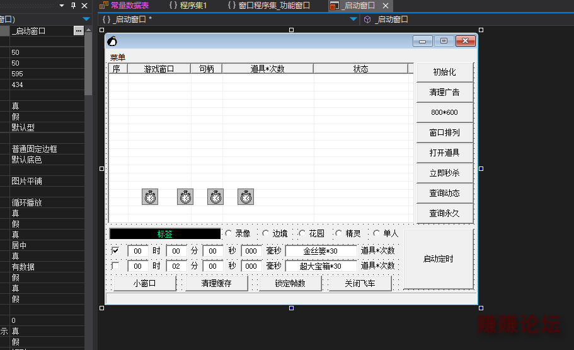This screenshot has width=574, height=350.
Task: Select the 花园 radio button
Action: pyautogui.click(x=302, y=233)
